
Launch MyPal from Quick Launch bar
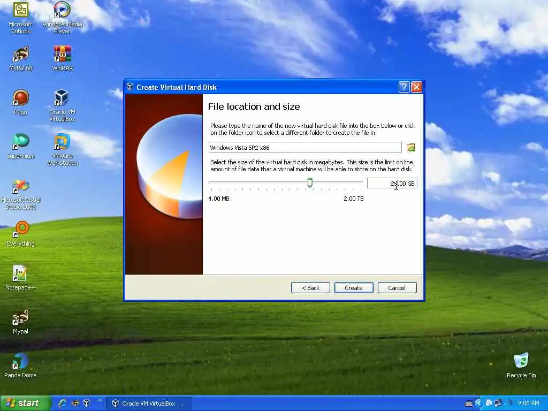click(75, 404)
